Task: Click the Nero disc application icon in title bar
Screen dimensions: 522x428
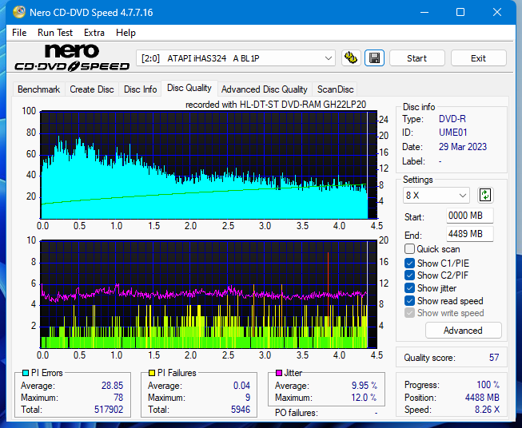Action: [x=19, y=12]
